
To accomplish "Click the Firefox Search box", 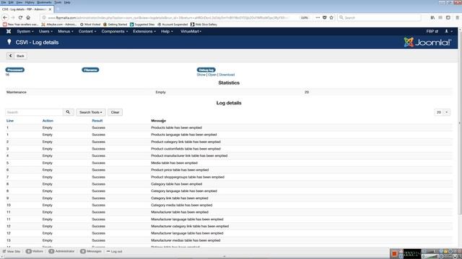I will [379, 17].
